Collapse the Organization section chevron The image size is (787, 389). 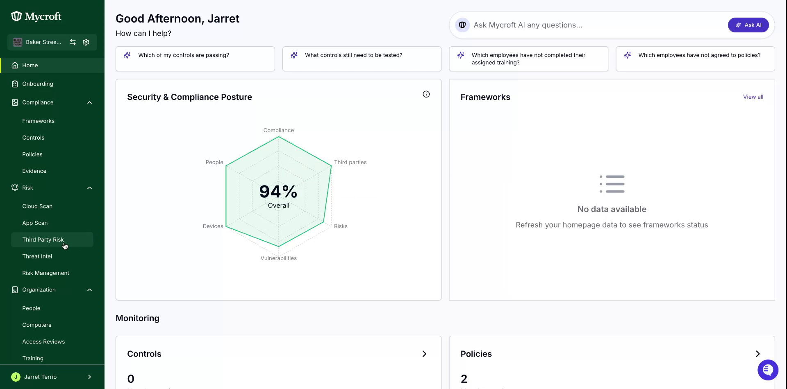pos(89,290)
